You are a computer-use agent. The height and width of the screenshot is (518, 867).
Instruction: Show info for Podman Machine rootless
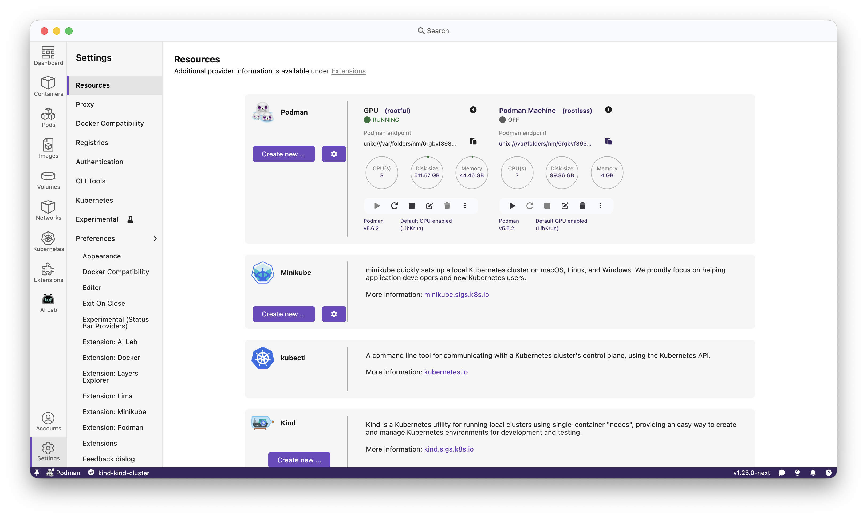[608, 110]
